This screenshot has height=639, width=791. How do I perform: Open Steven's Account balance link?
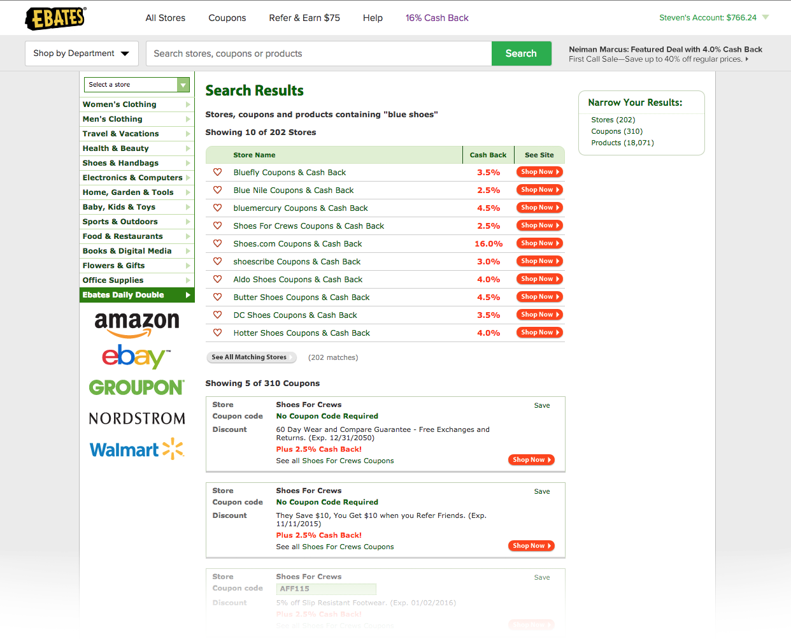click(708, 18)
